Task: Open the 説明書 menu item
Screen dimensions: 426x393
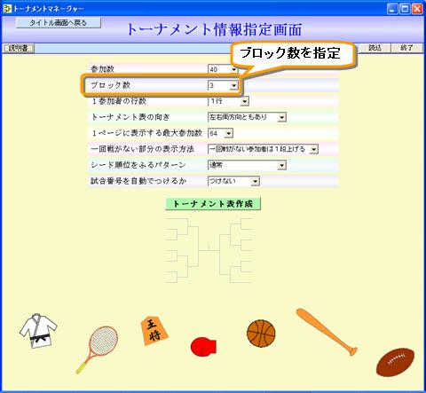Action: tap(19, 48)
